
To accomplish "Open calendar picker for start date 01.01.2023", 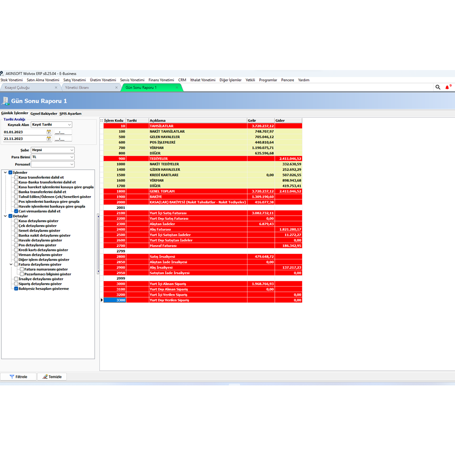I will click(49, 132).
